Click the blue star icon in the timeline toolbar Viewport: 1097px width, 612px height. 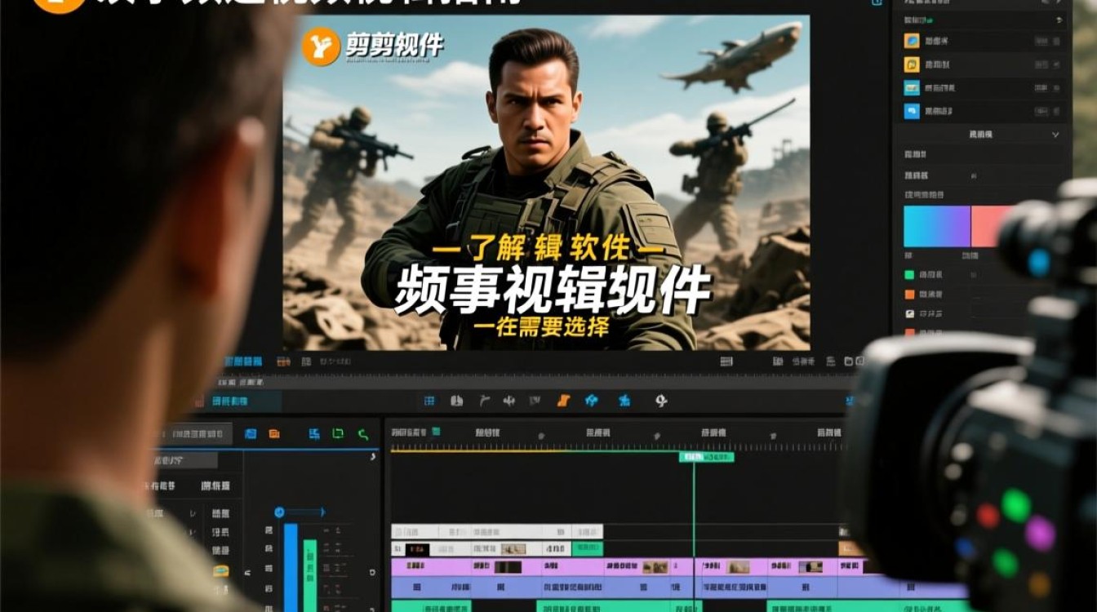click(624, 401)
